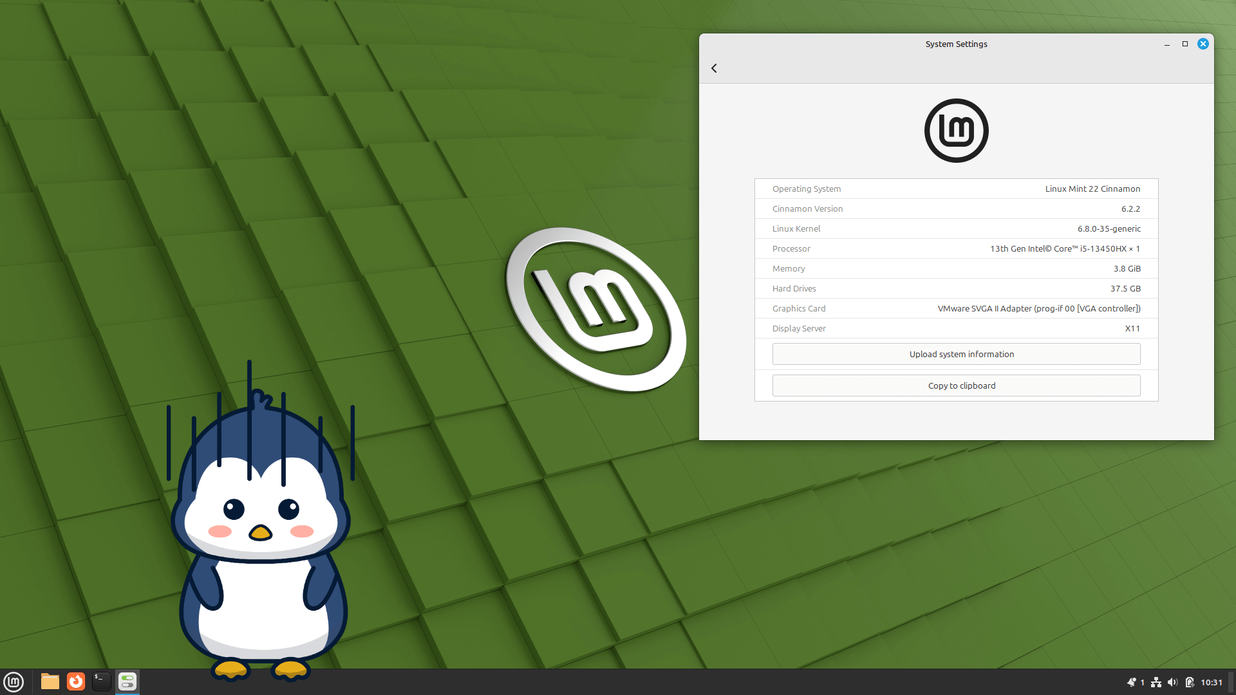The width and height of the screenshot is (1236, 695).
Task: Toggle the graphics card information row
Action: [x=956, y=308]
